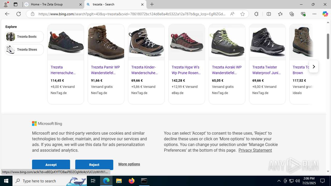This screenshot has height=186, width=331.
Task: Open the Privacy Statement link
Action: click(255, 150)
